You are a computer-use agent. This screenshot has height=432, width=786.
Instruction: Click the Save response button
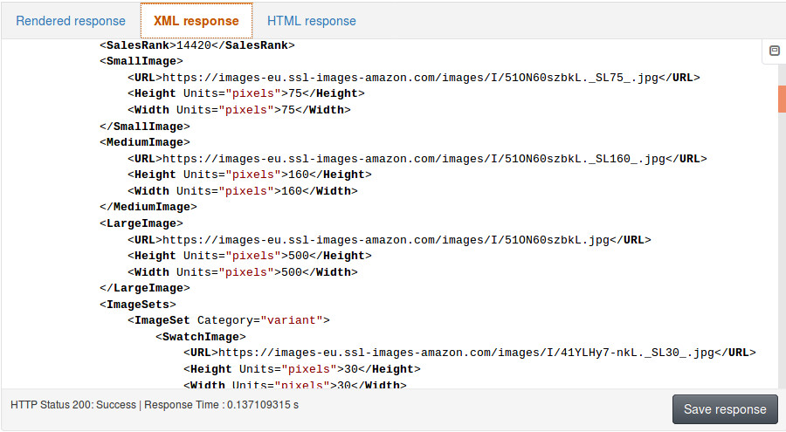click(x=725, y=409)
